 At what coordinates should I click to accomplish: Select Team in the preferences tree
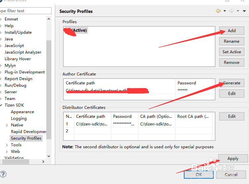[10, 99]
